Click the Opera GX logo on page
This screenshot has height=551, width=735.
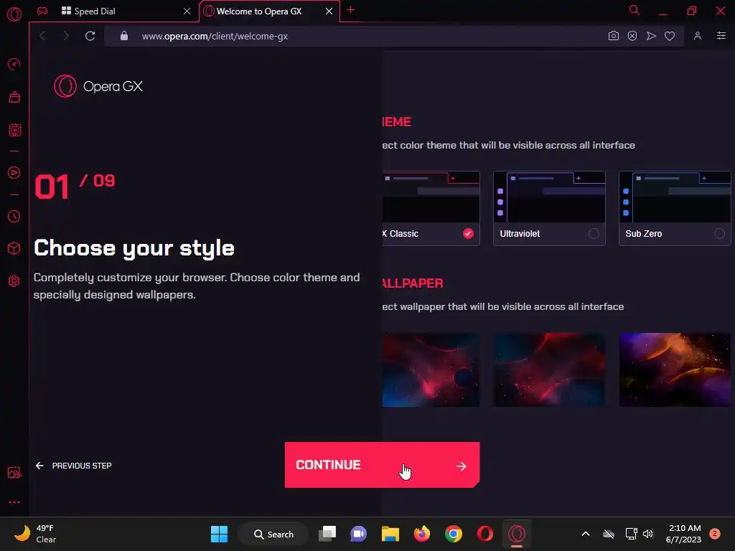(98, 86)
